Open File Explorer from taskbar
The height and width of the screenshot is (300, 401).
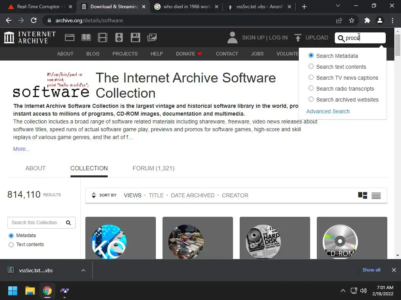pyautogui.click(x=30, y=291)
